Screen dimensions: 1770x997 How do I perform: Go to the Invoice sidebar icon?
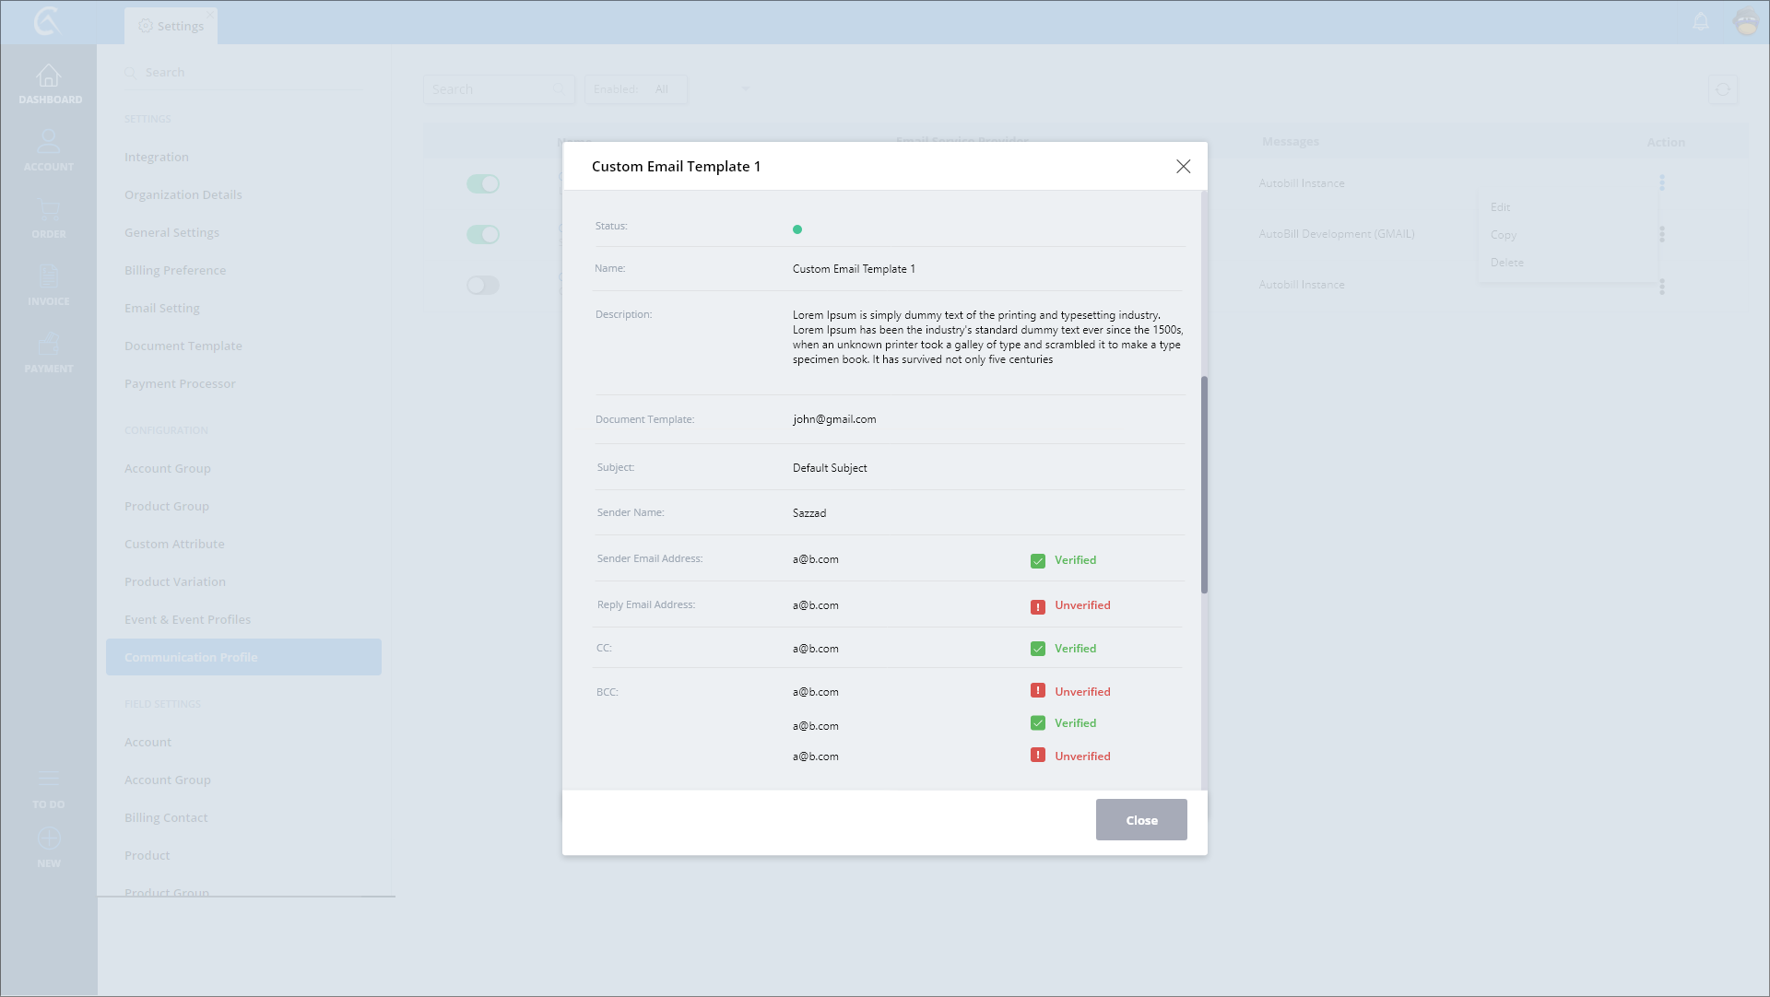point(49,276)
